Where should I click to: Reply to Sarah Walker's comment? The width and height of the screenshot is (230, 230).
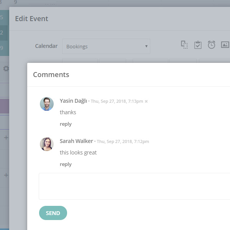point(66,164)
